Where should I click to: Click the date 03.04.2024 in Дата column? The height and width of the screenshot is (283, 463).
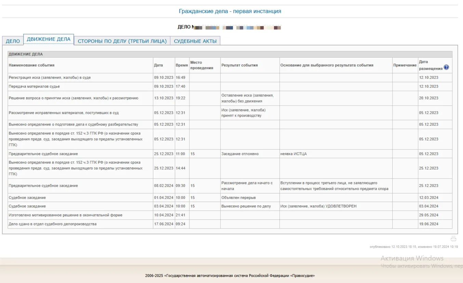point(164,206)
